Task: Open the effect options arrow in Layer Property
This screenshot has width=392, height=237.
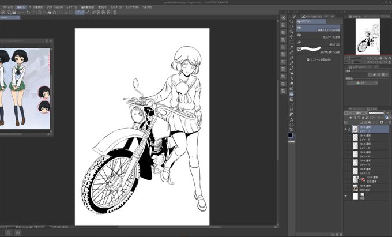Action: click(x=388, y=74)
